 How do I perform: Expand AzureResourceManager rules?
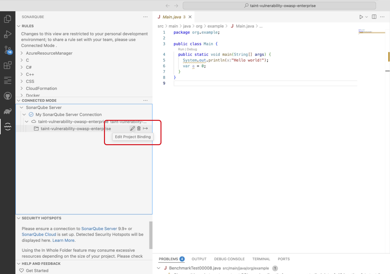22,53
